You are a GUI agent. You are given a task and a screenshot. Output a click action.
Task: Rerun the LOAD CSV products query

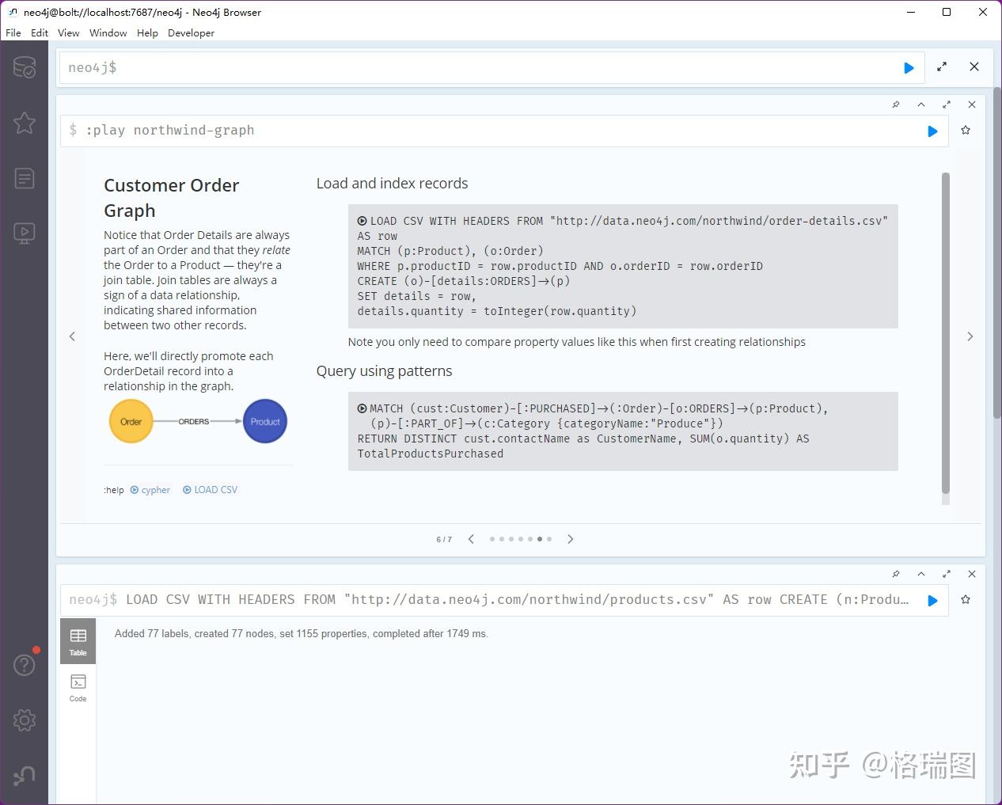(932, 601)
